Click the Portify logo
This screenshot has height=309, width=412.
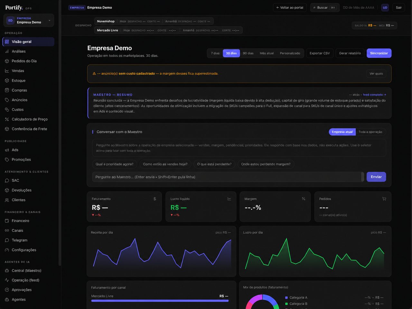tap(14, 7)
